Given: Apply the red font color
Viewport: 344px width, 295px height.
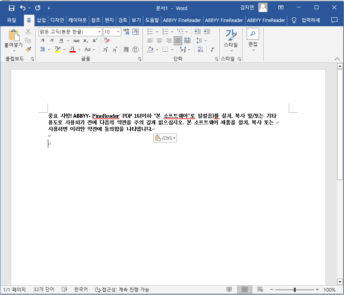Looking at the screenshot, I should point(73,49).
